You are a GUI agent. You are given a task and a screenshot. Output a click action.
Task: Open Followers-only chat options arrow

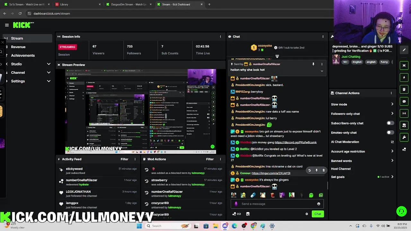pos(392,114)
